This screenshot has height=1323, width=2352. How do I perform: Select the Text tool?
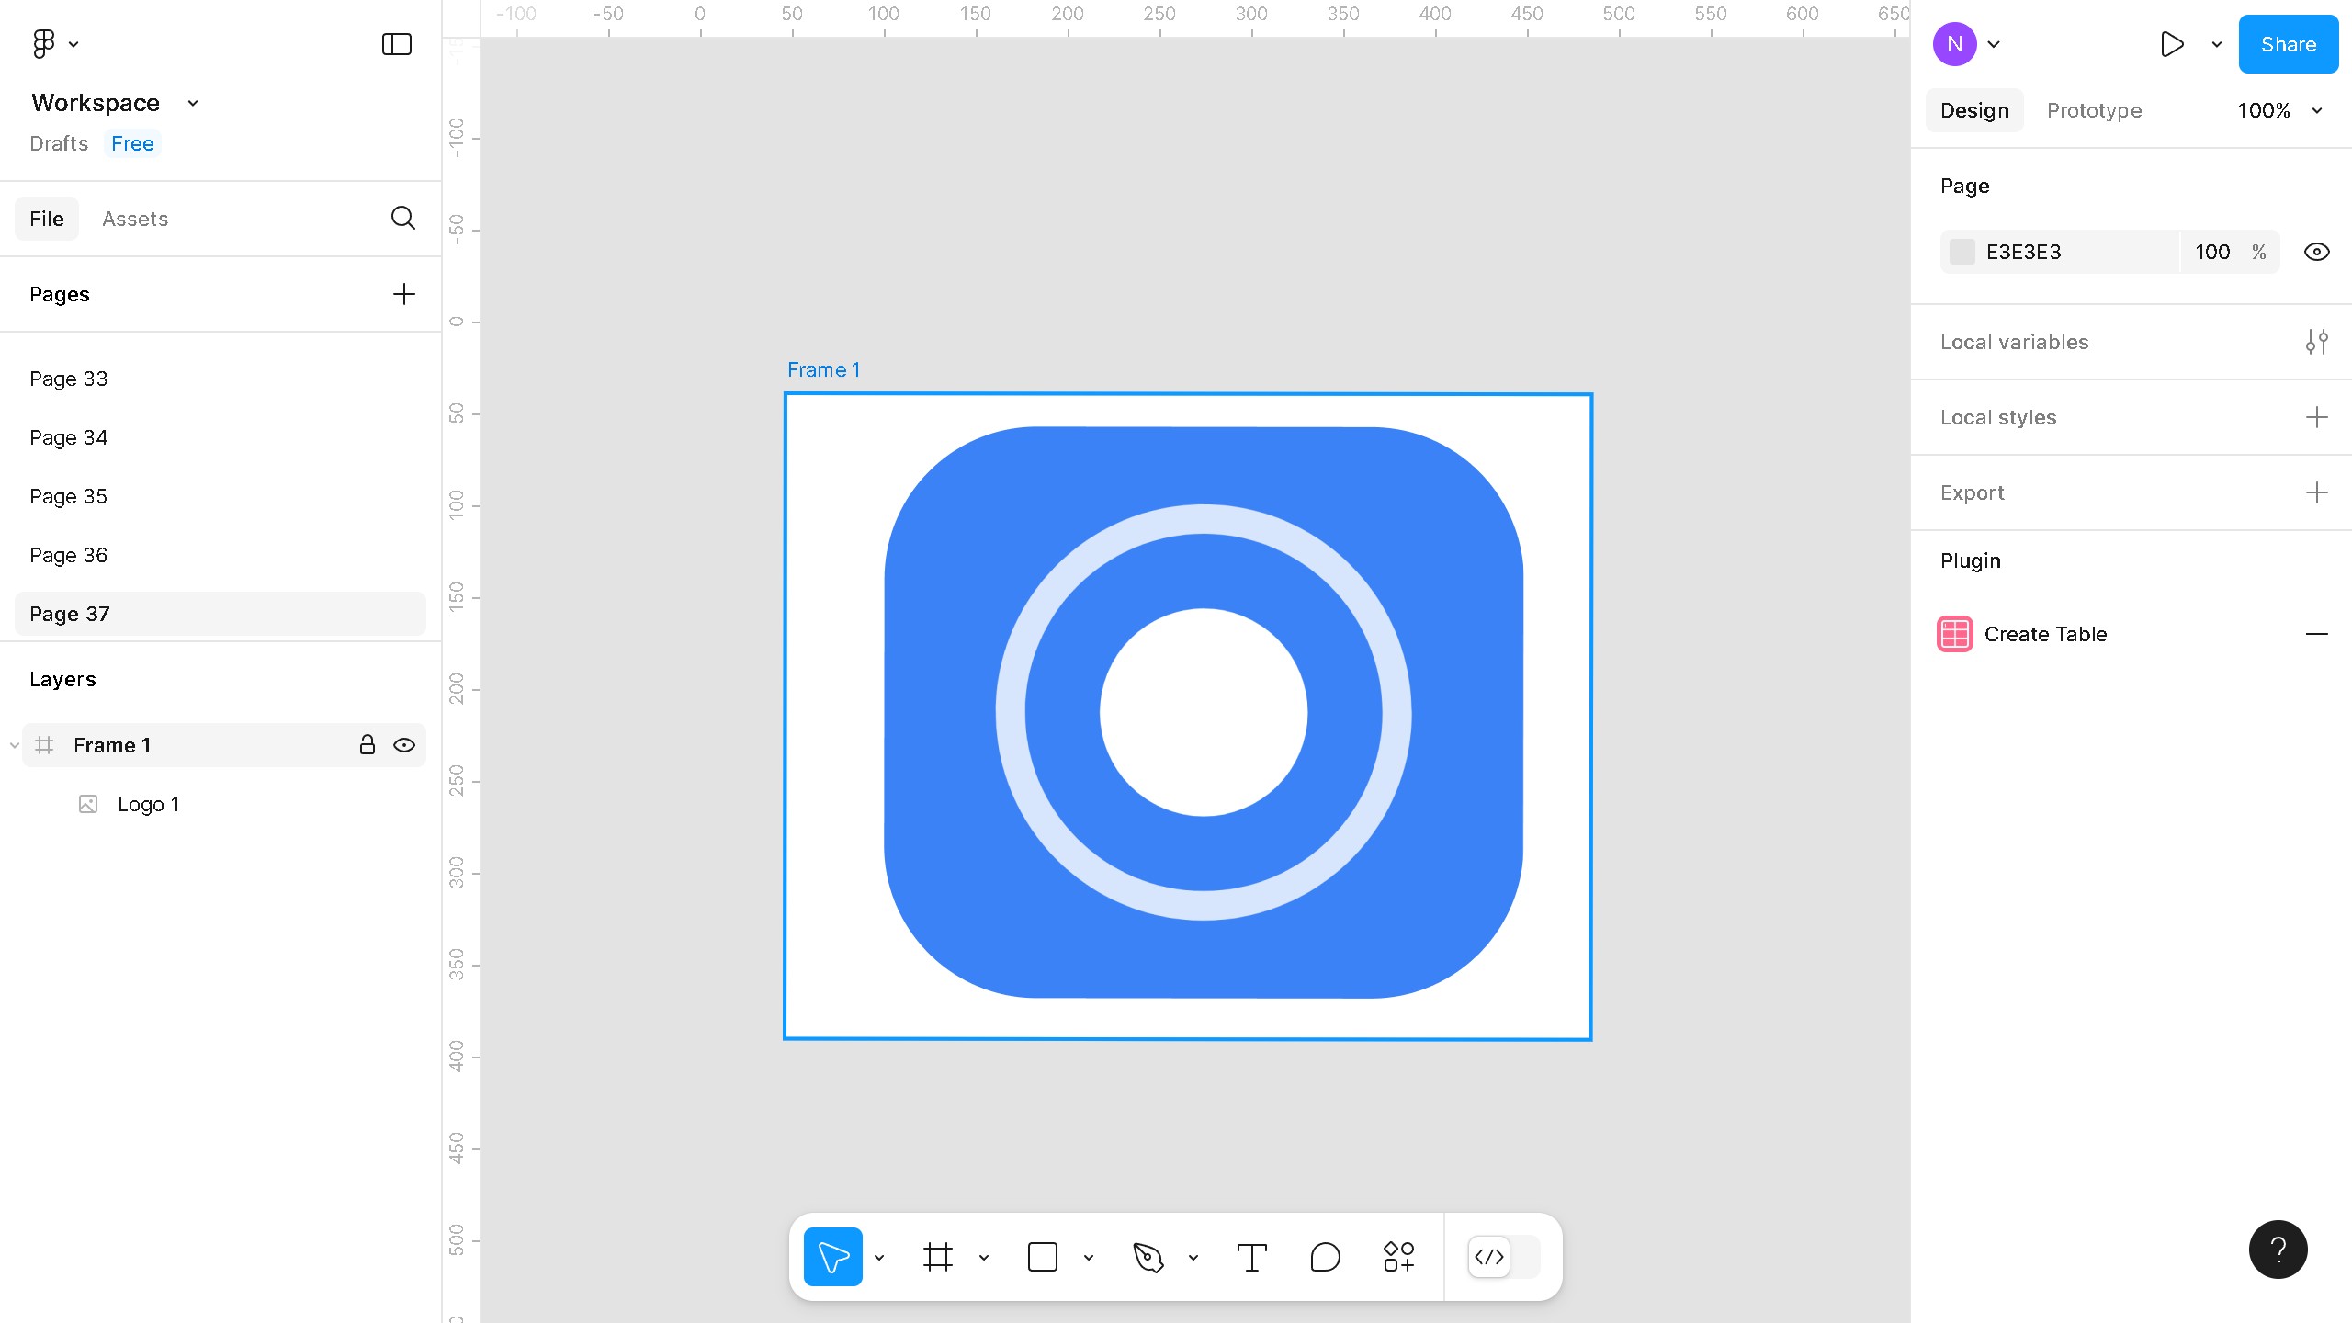[1251, 1256]
